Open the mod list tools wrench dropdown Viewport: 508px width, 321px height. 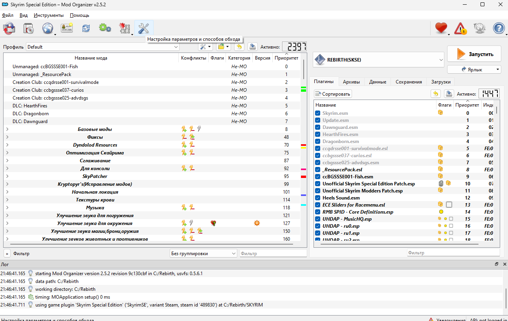pos(205,47)
